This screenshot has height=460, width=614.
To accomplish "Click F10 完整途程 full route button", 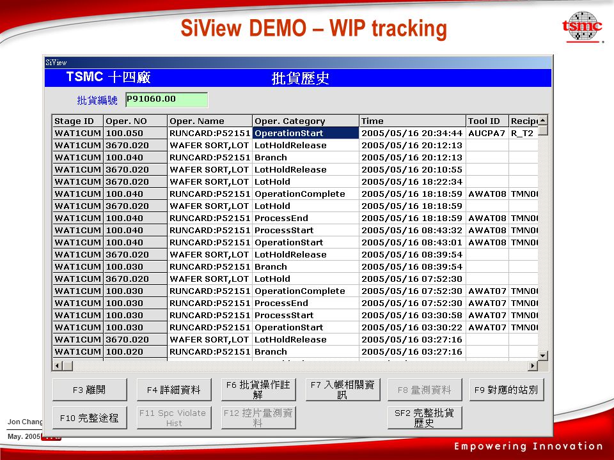I will 90,418.
